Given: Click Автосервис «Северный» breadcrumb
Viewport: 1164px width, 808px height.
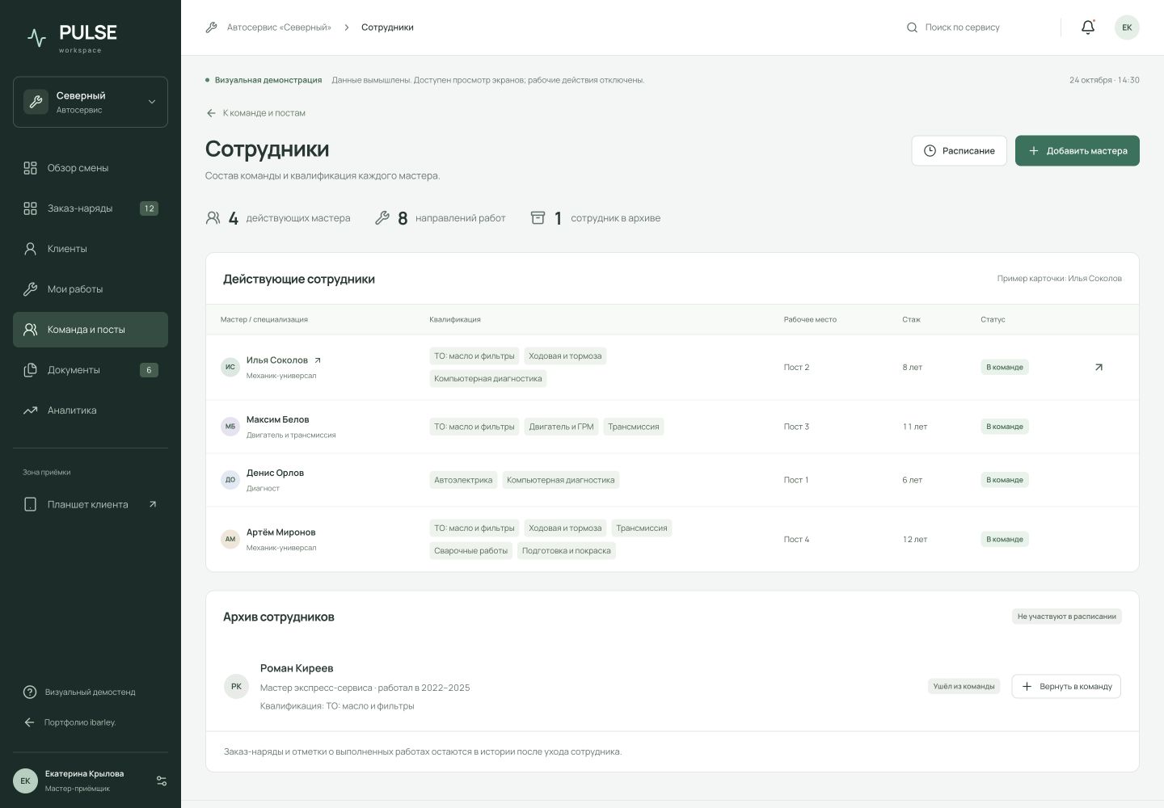Looking at the screenshot, I should pyautogui.click(x=279, y=27).
